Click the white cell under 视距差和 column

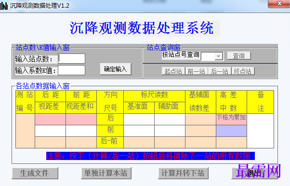tap(81, 131)
